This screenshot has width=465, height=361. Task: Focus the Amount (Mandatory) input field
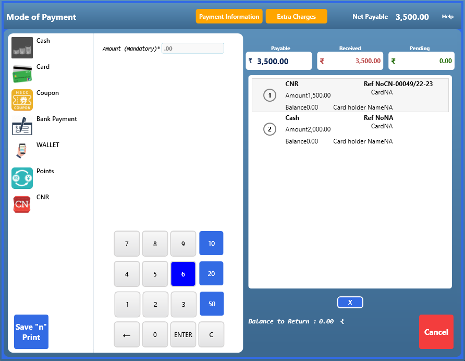(193, 49)
